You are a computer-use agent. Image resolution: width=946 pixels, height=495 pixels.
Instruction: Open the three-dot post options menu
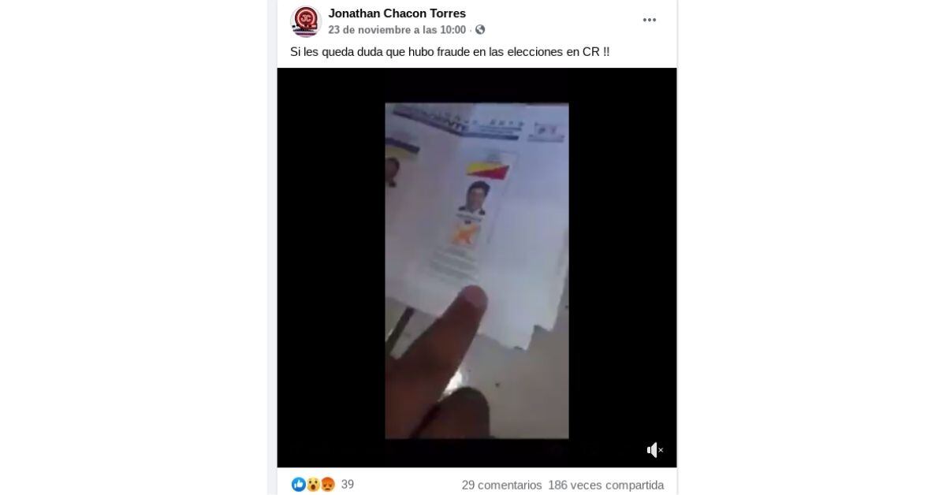pos(650,20)
